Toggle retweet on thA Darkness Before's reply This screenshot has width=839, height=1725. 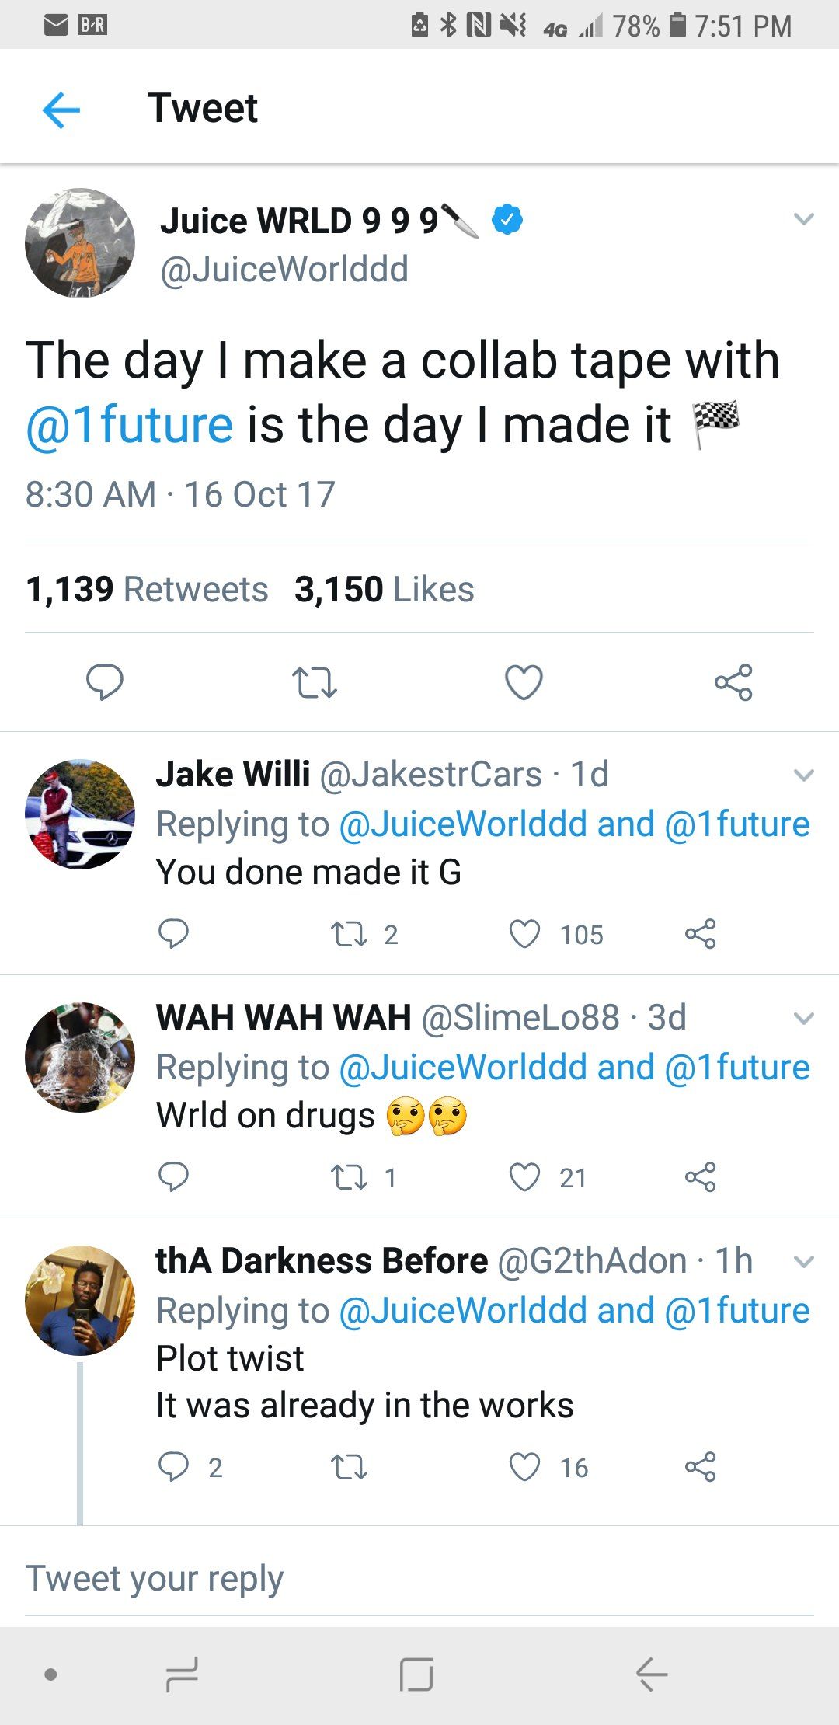[347, 1466]
